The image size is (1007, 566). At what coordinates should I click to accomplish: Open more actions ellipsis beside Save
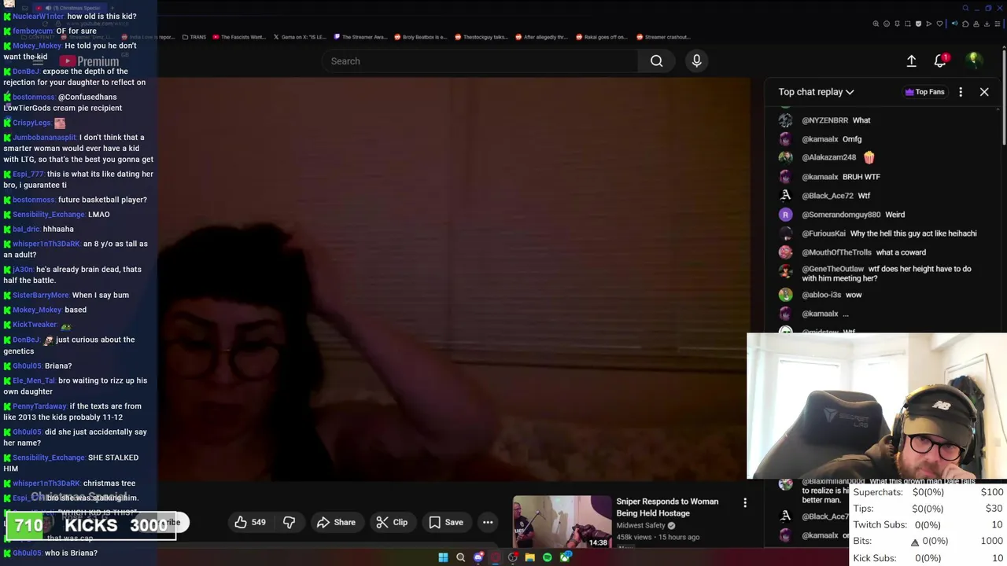pyautogui.click(x=488, y=522)
